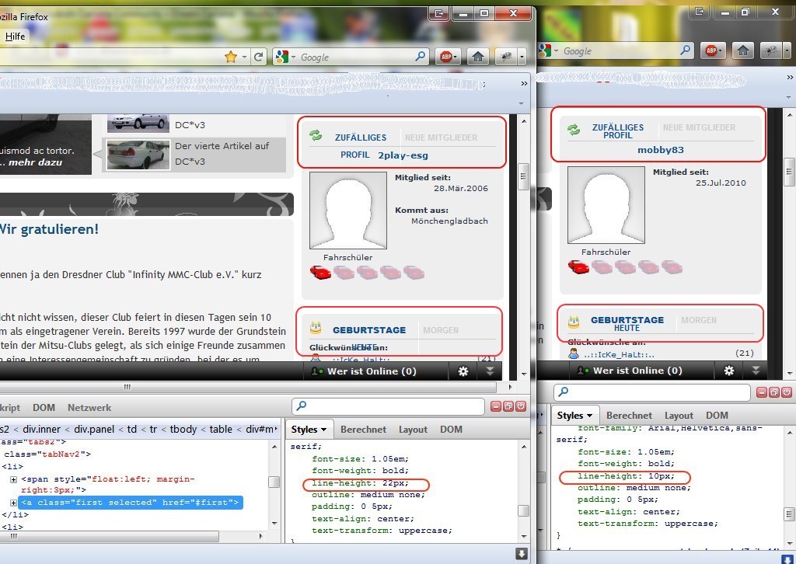Select the div.inner breadcrumb in Firebug path
796x564 pixels.
click(40, 429)
